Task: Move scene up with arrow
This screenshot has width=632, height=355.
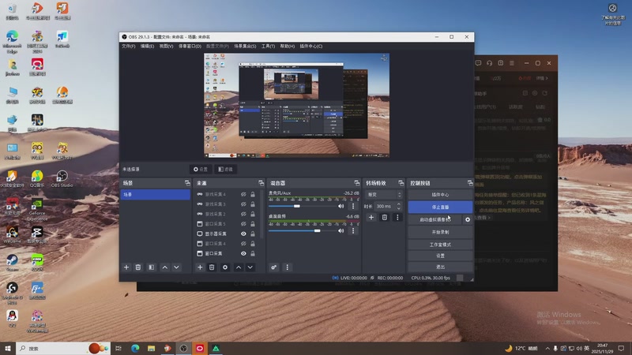Action: click(165, 267)
